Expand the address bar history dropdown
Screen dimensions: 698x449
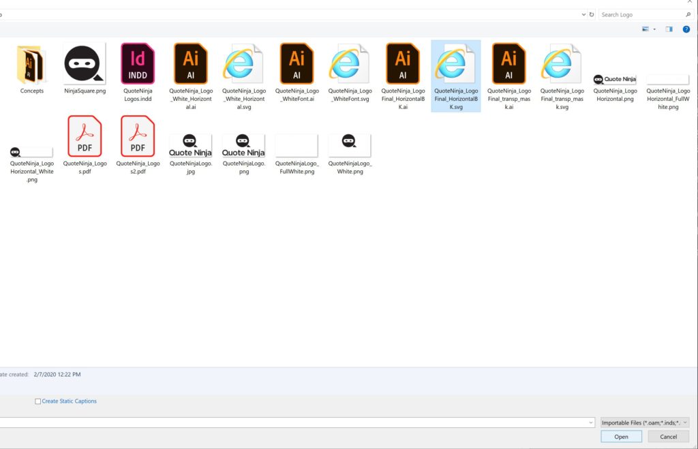[x=583, y=15]
